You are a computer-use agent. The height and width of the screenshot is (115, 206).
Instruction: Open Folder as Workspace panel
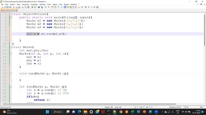point(79,7)
